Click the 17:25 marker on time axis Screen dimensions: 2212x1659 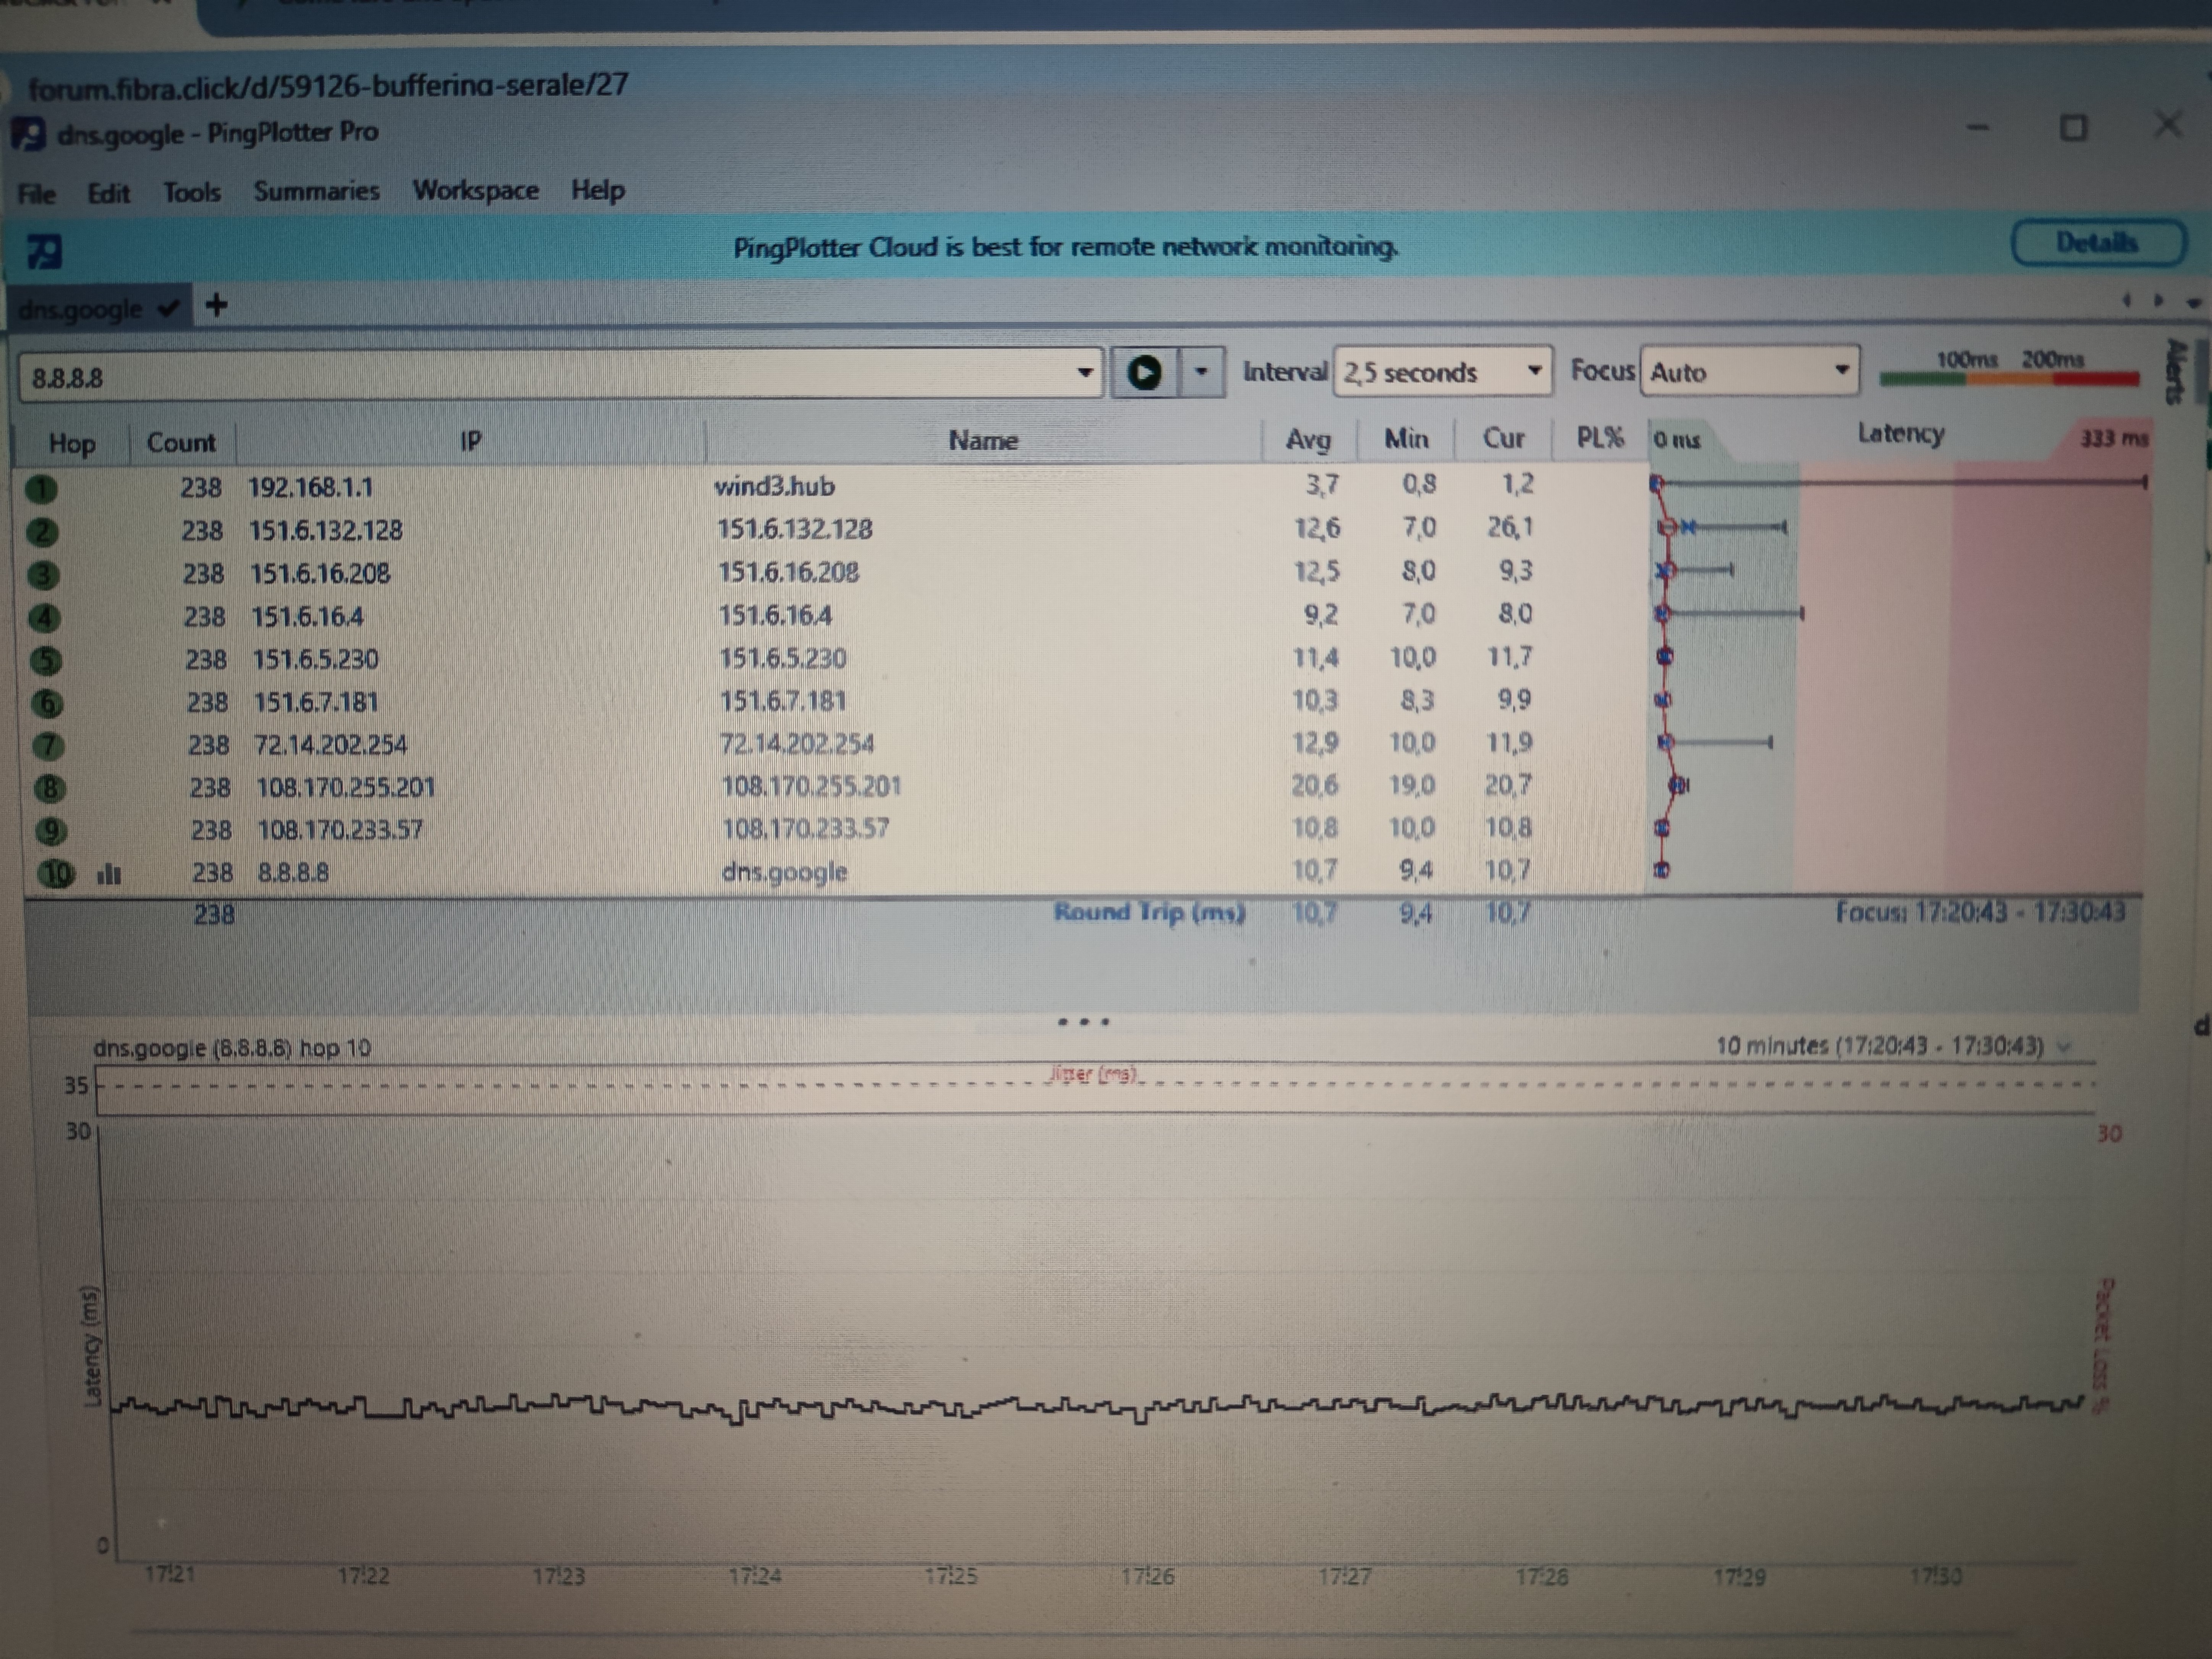[951, 1577]
